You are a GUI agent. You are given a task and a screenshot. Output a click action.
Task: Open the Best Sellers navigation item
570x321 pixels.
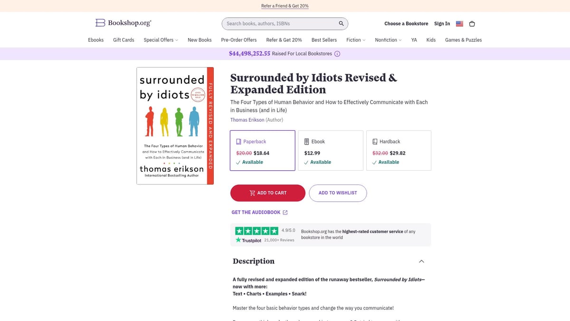324,40
